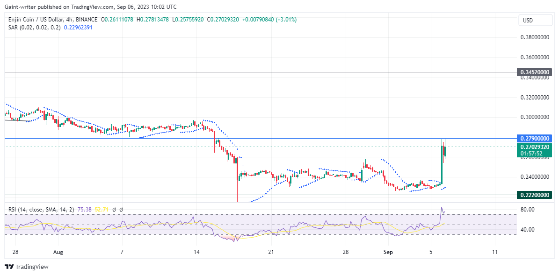Viewport: 559px width, 275px height.
Task: Click the open price O0.26111078
Action: point(117,20)
